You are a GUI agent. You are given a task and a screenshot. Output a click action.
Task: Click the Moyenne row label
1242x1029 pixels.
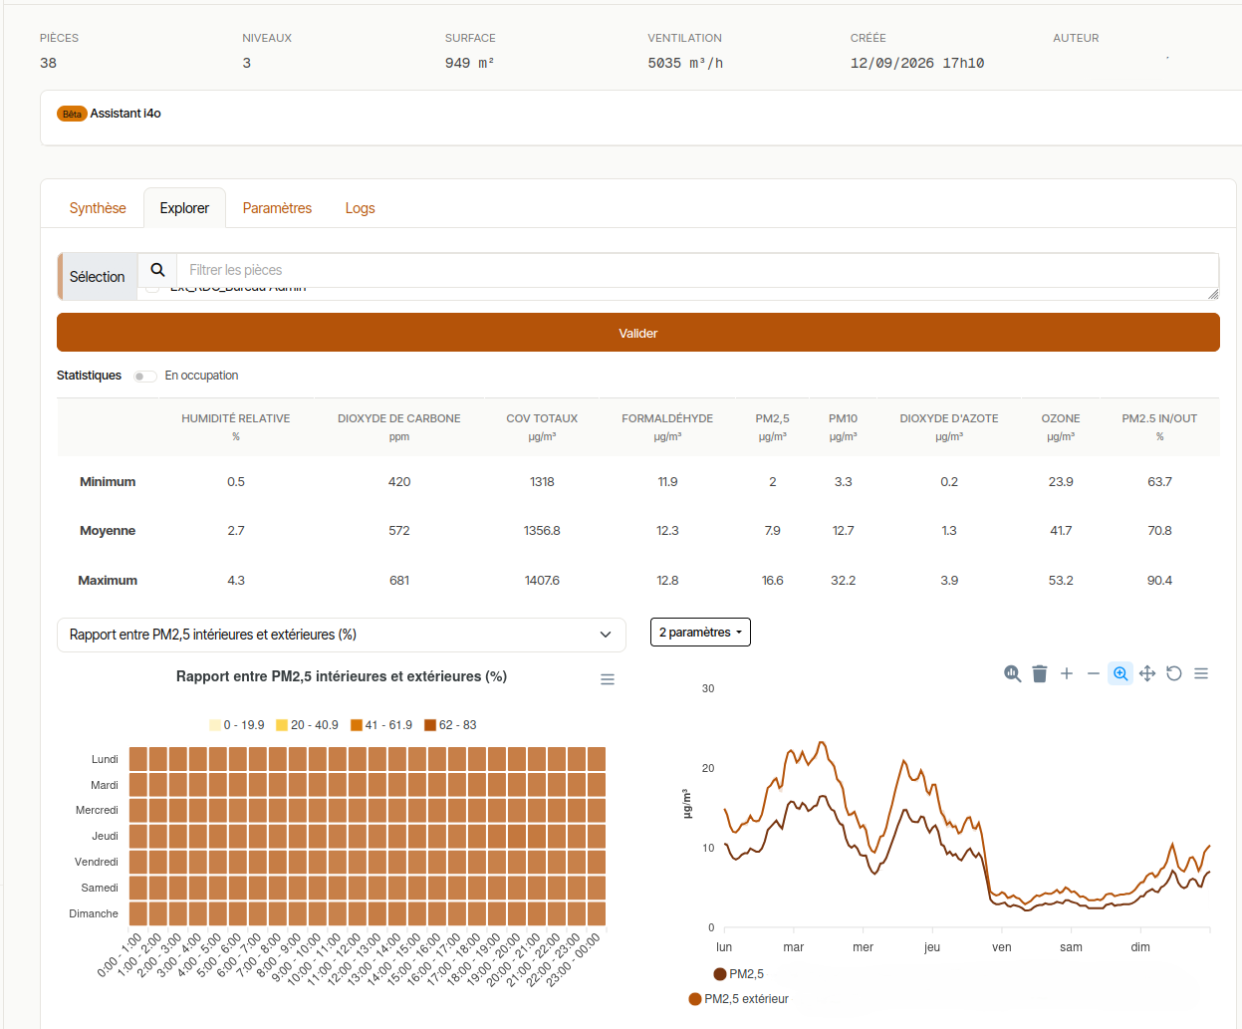(108, 531)
